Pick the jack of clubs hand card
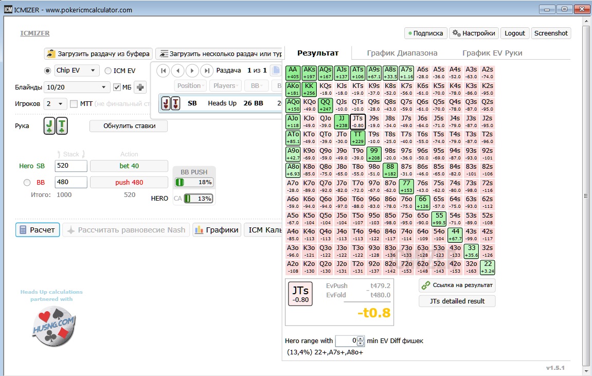592x376 pixels. pos(49,126)
